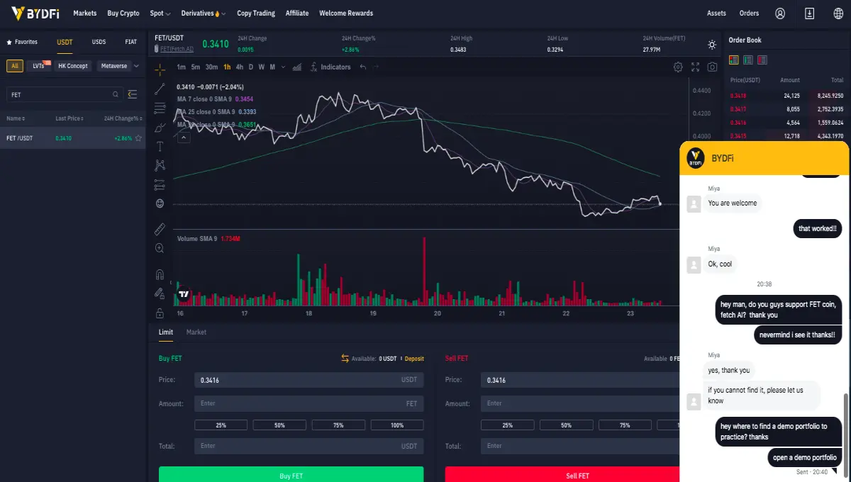Sort pairs by Name
851x482 pixels.
[x=16, y=118]
